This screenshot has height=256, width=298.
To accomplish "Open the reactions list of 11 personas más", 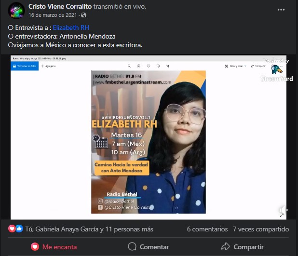I will [x=89, y=229].
